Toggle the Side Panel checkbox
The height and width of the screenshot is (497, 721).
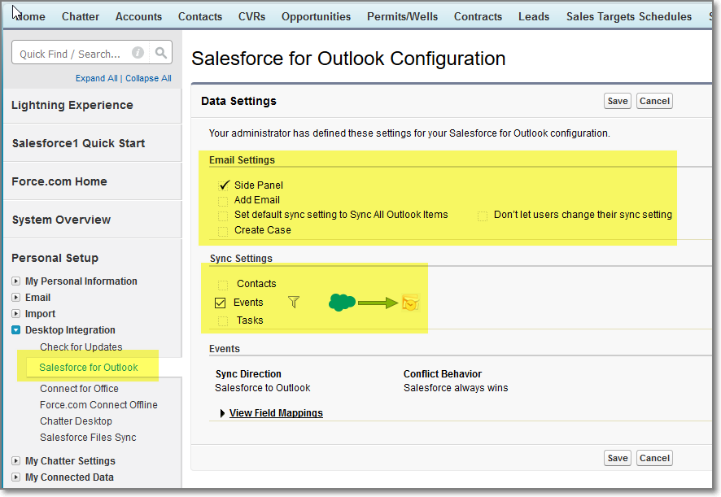(224, 185)
